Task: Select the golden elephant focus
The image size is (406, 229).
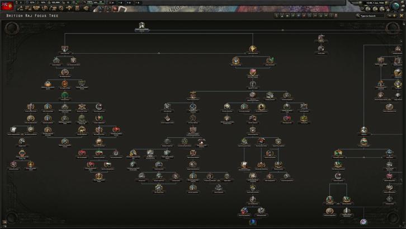Action: click(x=82, y=130)
